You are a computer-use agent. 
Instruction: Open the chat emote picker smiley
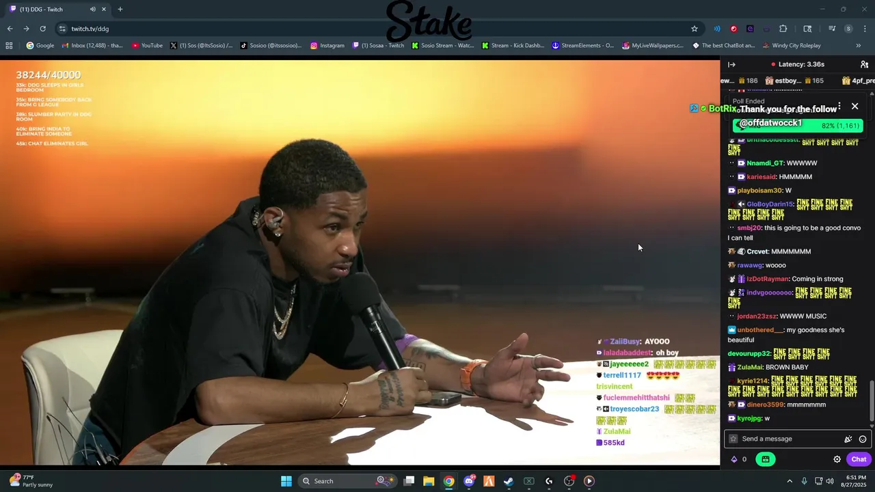click(x=863, y=439)
